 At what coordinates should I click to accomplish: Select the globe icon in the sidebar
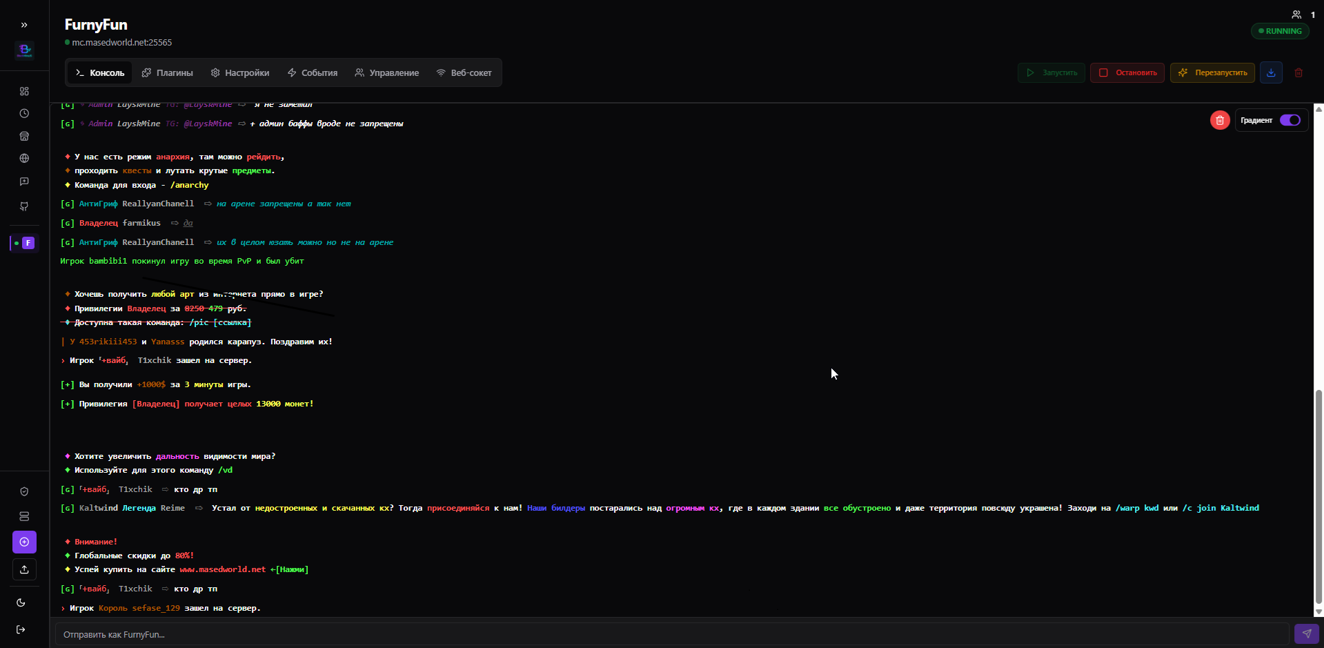pos(24,158)
